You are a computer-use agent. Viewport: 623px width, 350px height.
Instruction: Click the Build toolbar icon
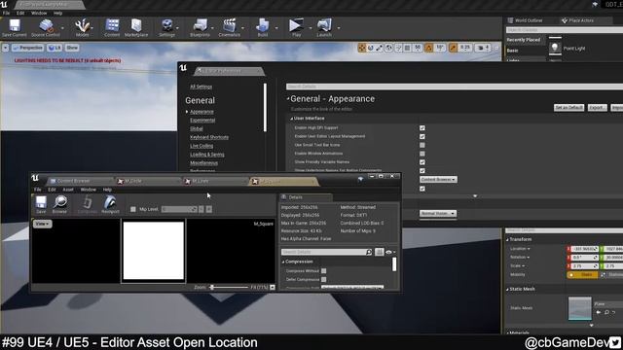point(263,28)
